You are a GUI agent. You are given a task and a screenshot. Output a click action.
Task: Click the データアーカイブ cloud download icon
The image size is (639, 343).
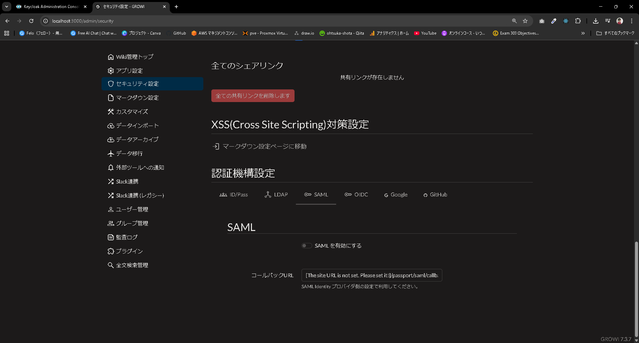(111, 140)
